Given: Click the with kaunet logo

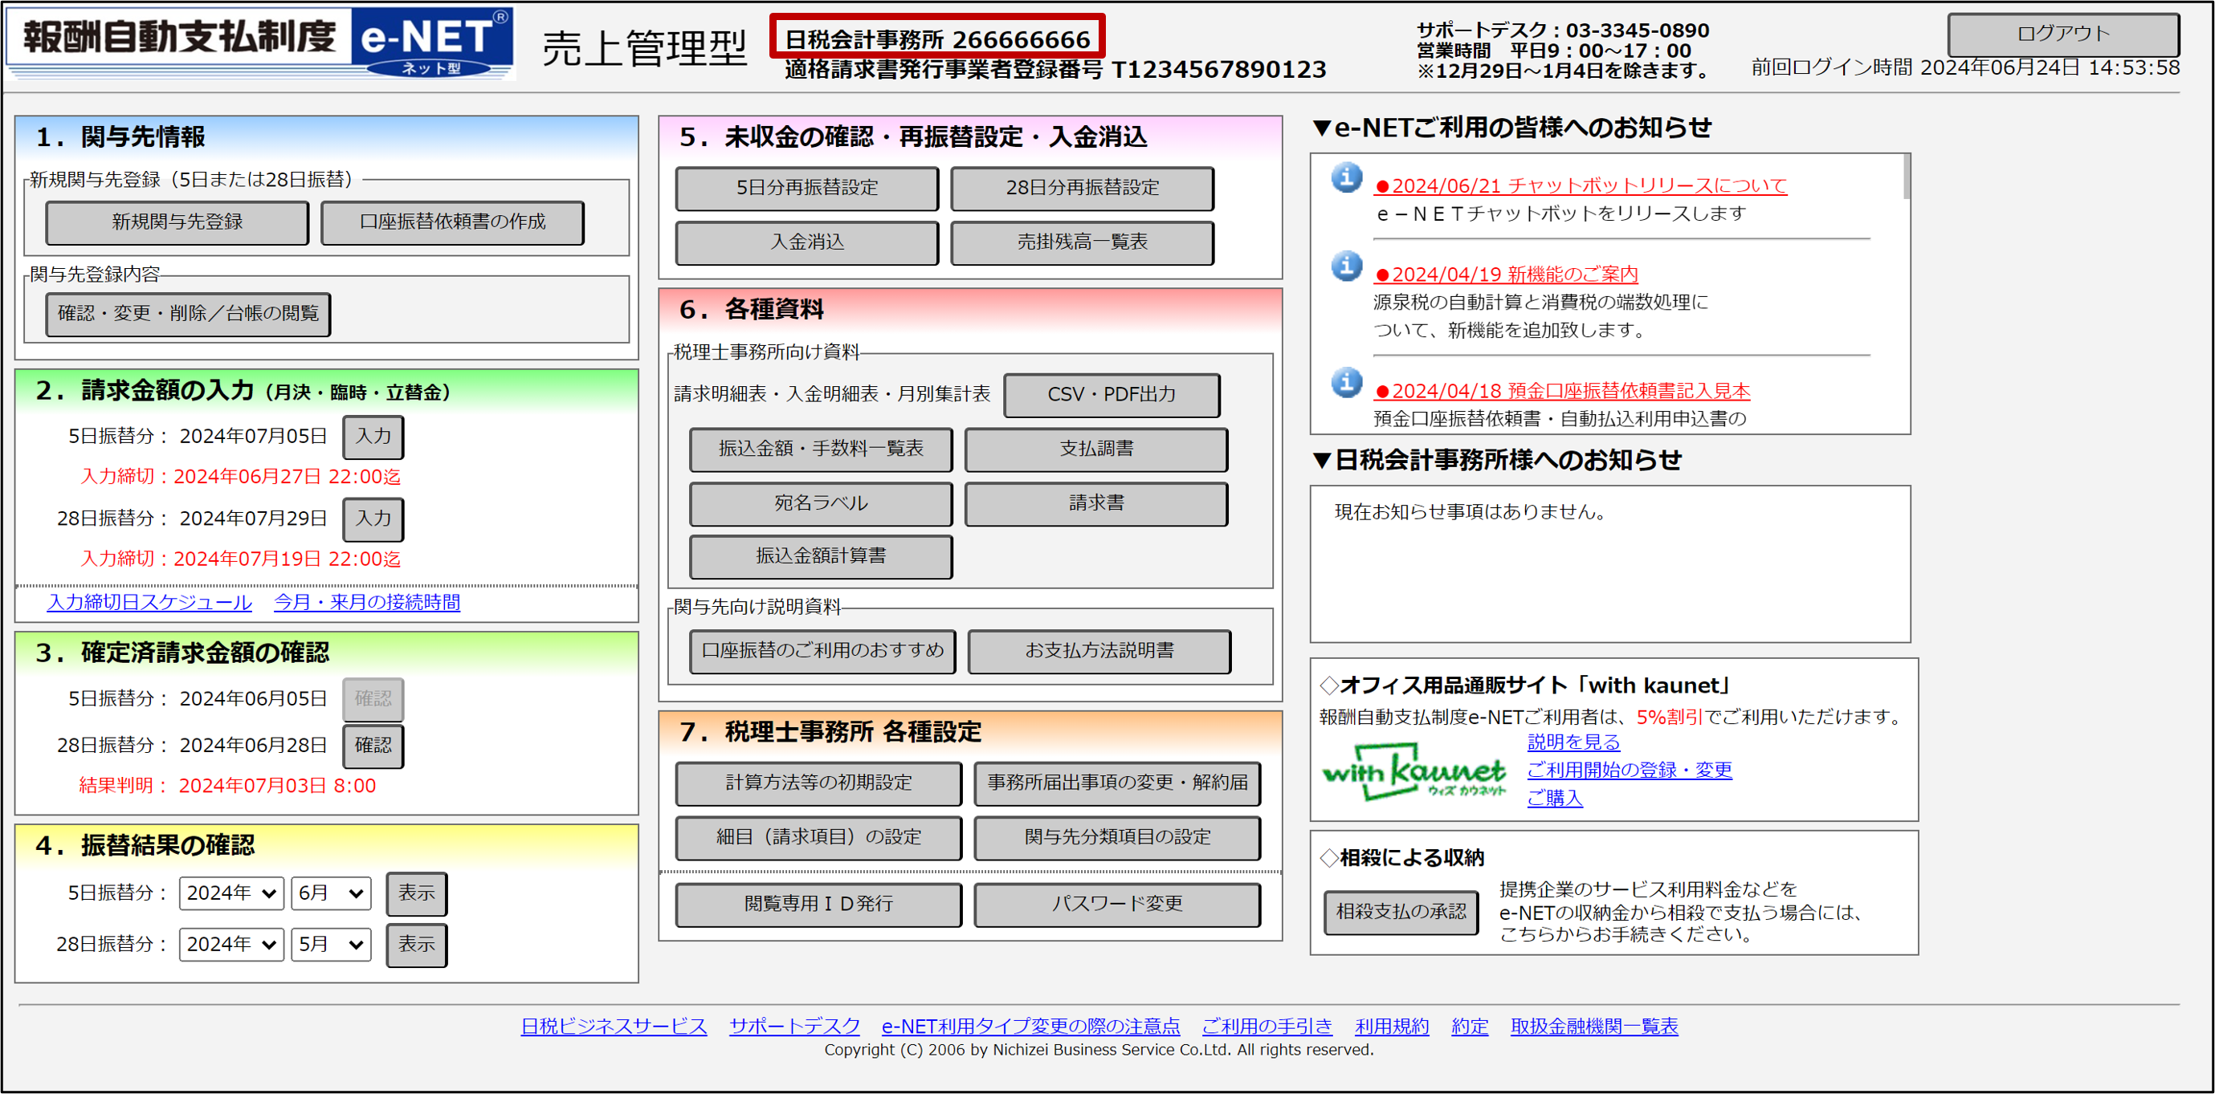Looking at the screenshot, I should (1413, 771).
